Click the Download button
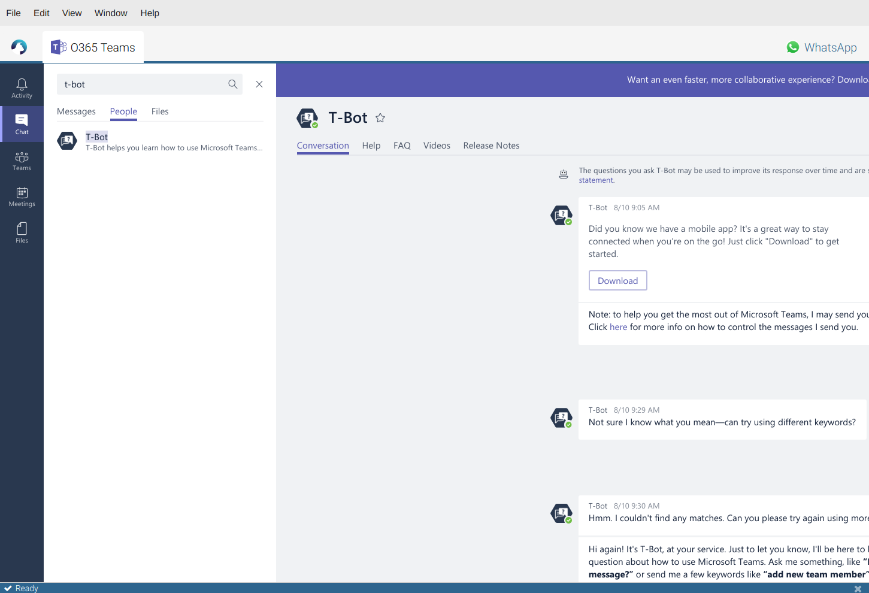The height and width of the screenshot is (593, 869). click(618, 280)
